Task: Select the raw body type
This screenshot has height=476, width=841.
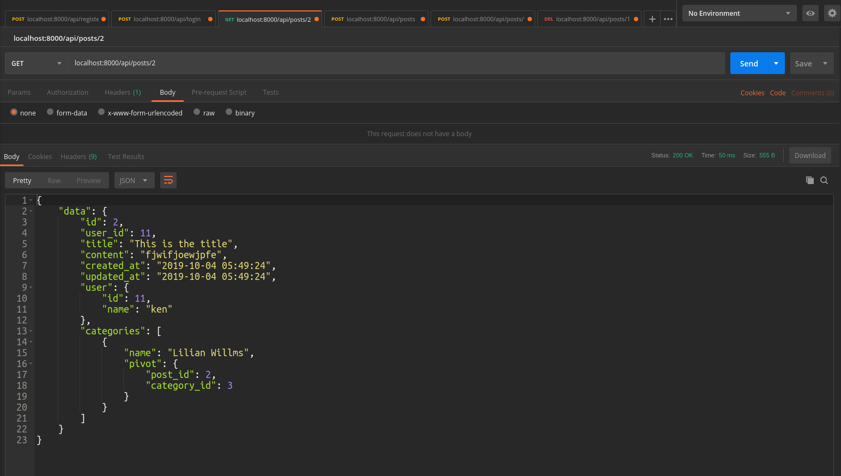Action: (197, 112)
